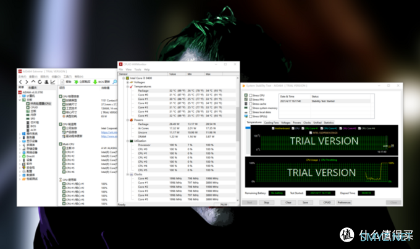The image size is (420, 249).
Task: Click the BIOS 更新 toolbar item
Action: click(101, 82)
